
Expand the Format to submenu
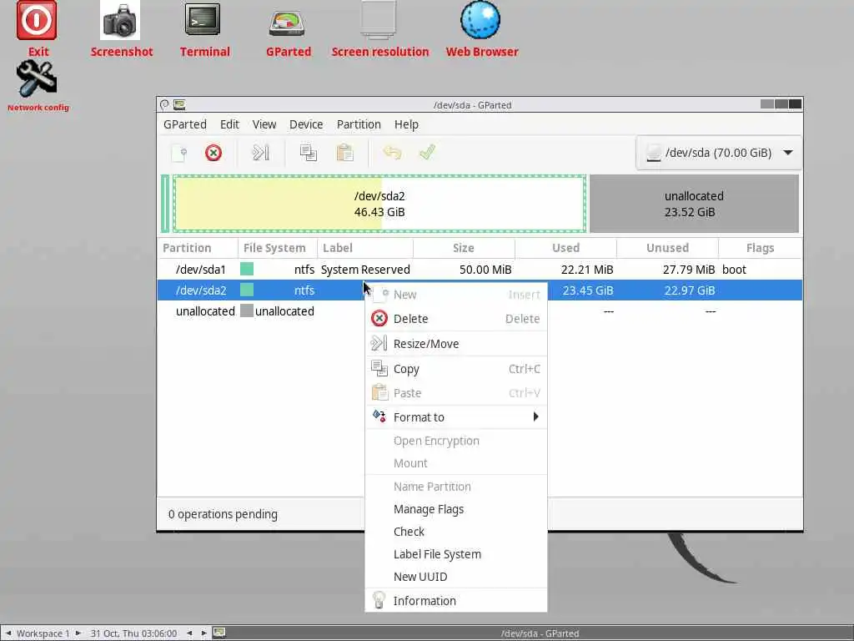coord(456,417)
